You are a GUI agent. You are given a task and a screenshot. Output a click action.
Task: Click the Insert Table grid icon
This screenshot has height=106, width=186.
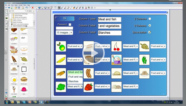(55, 8)
